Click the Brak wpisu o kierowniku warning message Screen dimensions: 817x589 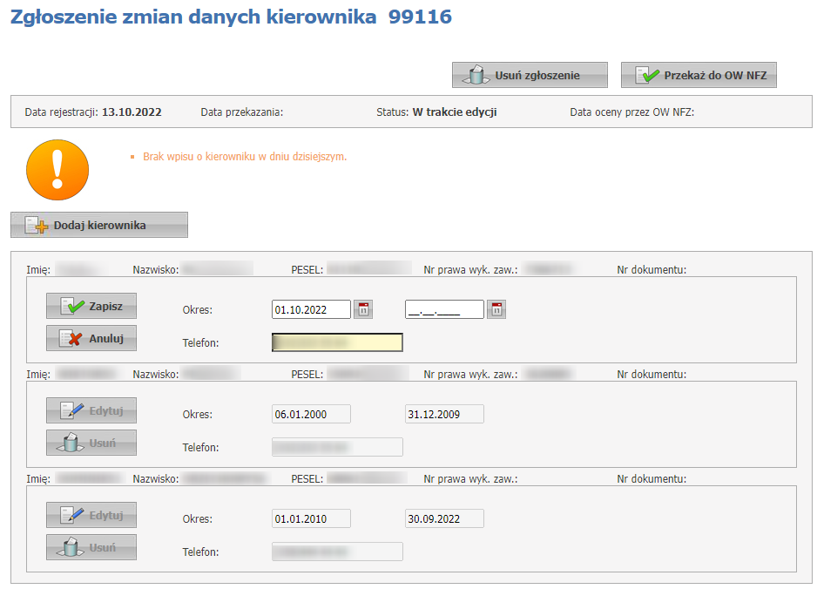coord(245,157)
